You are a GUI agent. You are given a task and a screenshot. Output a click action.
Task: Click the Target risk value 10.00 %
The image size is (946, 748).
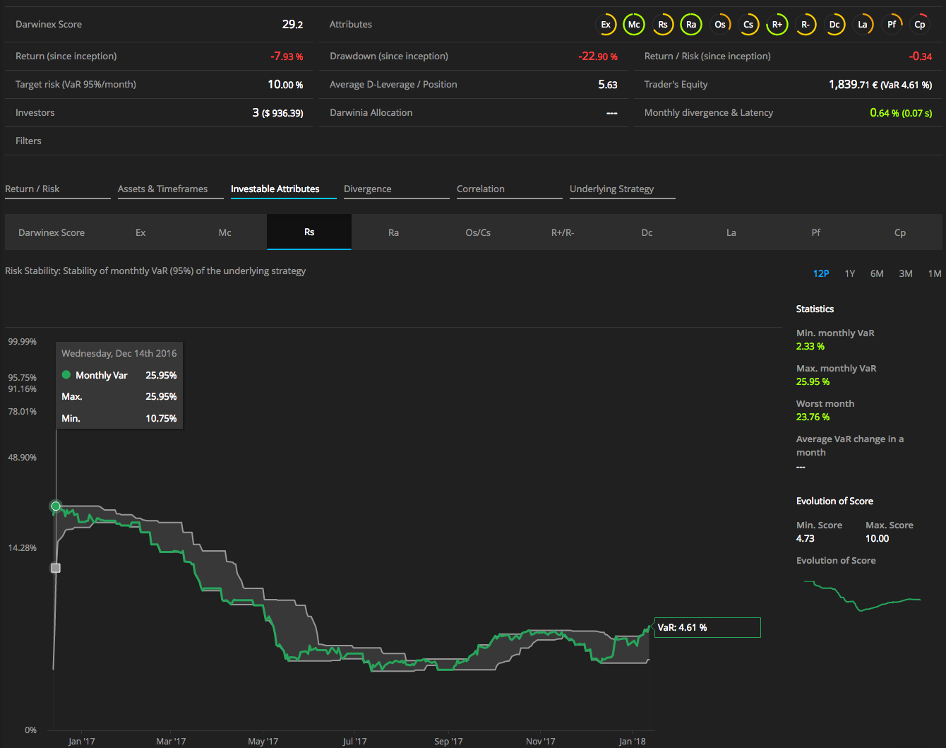[285, 84]
